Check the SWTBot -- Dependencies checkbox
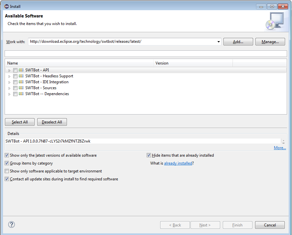292x235 pixels. tap(15, 94)
